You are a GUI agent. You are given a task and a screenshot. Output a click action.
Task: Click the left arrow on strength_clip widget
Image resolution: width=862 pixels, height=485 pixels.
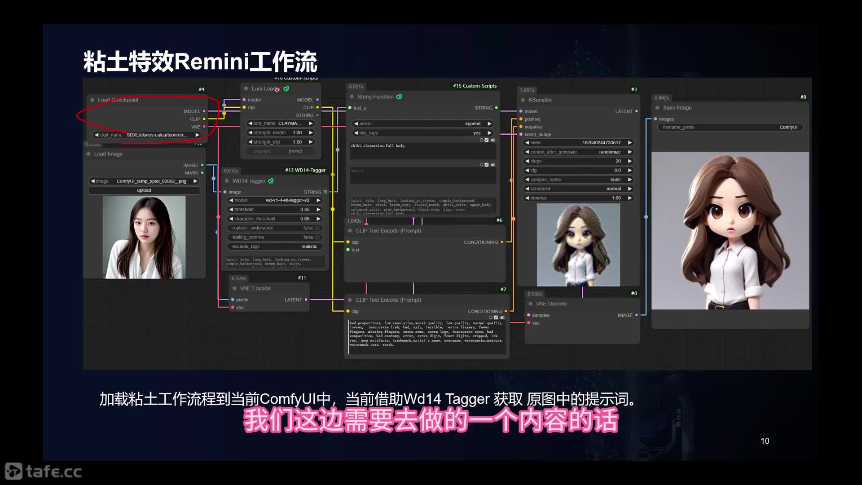click(x=250, y=142)
